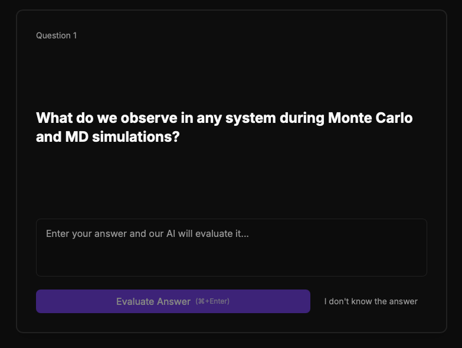Click empty space below the placeholder text
The width and height of the screenshot is (462, 348).
tap(231, 260)
